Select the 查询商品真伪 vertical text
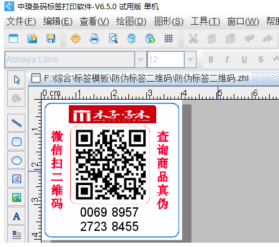The image size is (279, 247). coord(162,170)
